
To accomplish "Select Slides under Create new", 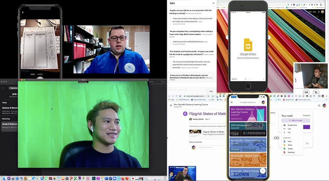I will (x=289, y=145).
